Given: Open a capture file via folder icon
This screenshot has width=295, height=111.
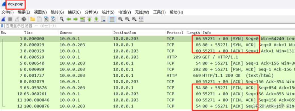Looking at the screenshot, I should pos(33,19).
